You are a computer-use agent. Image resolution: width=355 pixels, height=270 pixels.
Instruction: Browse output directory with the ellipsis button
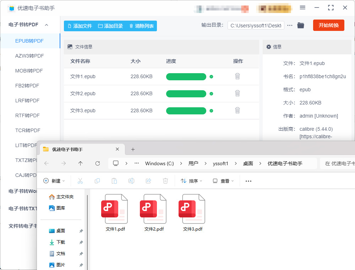pyautogui.click(x=290, y=25)
